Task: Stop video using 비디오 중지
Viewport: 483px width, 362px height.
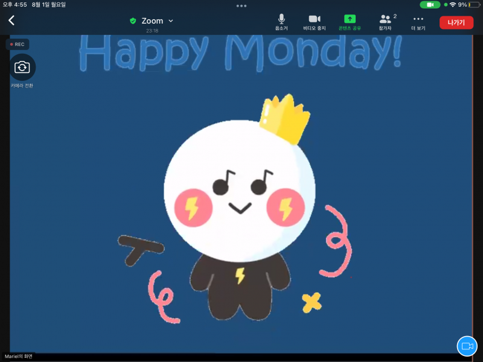Action: pos(314,22)
